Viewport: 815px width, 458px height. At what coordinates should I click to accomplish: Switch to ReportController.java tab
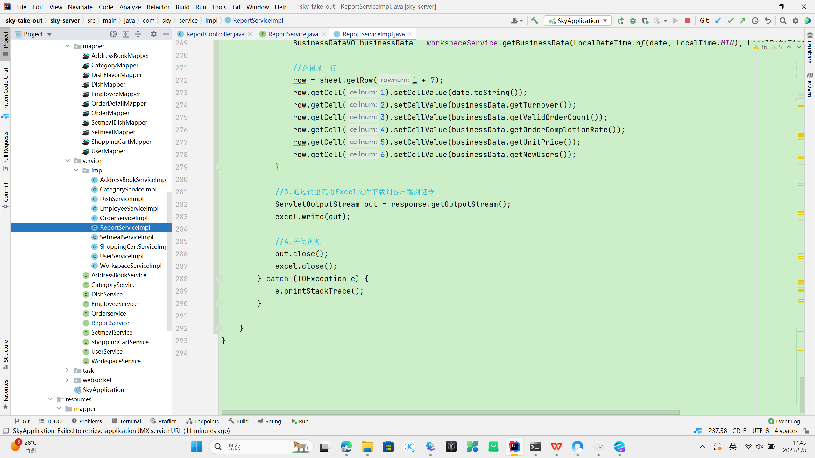pyautogui.click(x=215, y=34)
